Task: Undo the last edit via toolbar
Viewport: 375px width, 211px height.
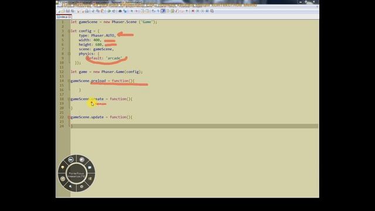Action: pyautogui.click(x=109, y=11)
